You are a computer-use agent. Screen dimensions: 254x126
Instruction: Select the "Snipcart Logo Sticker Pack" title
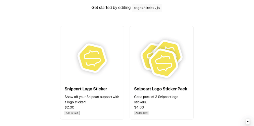[x=161, y=89]
